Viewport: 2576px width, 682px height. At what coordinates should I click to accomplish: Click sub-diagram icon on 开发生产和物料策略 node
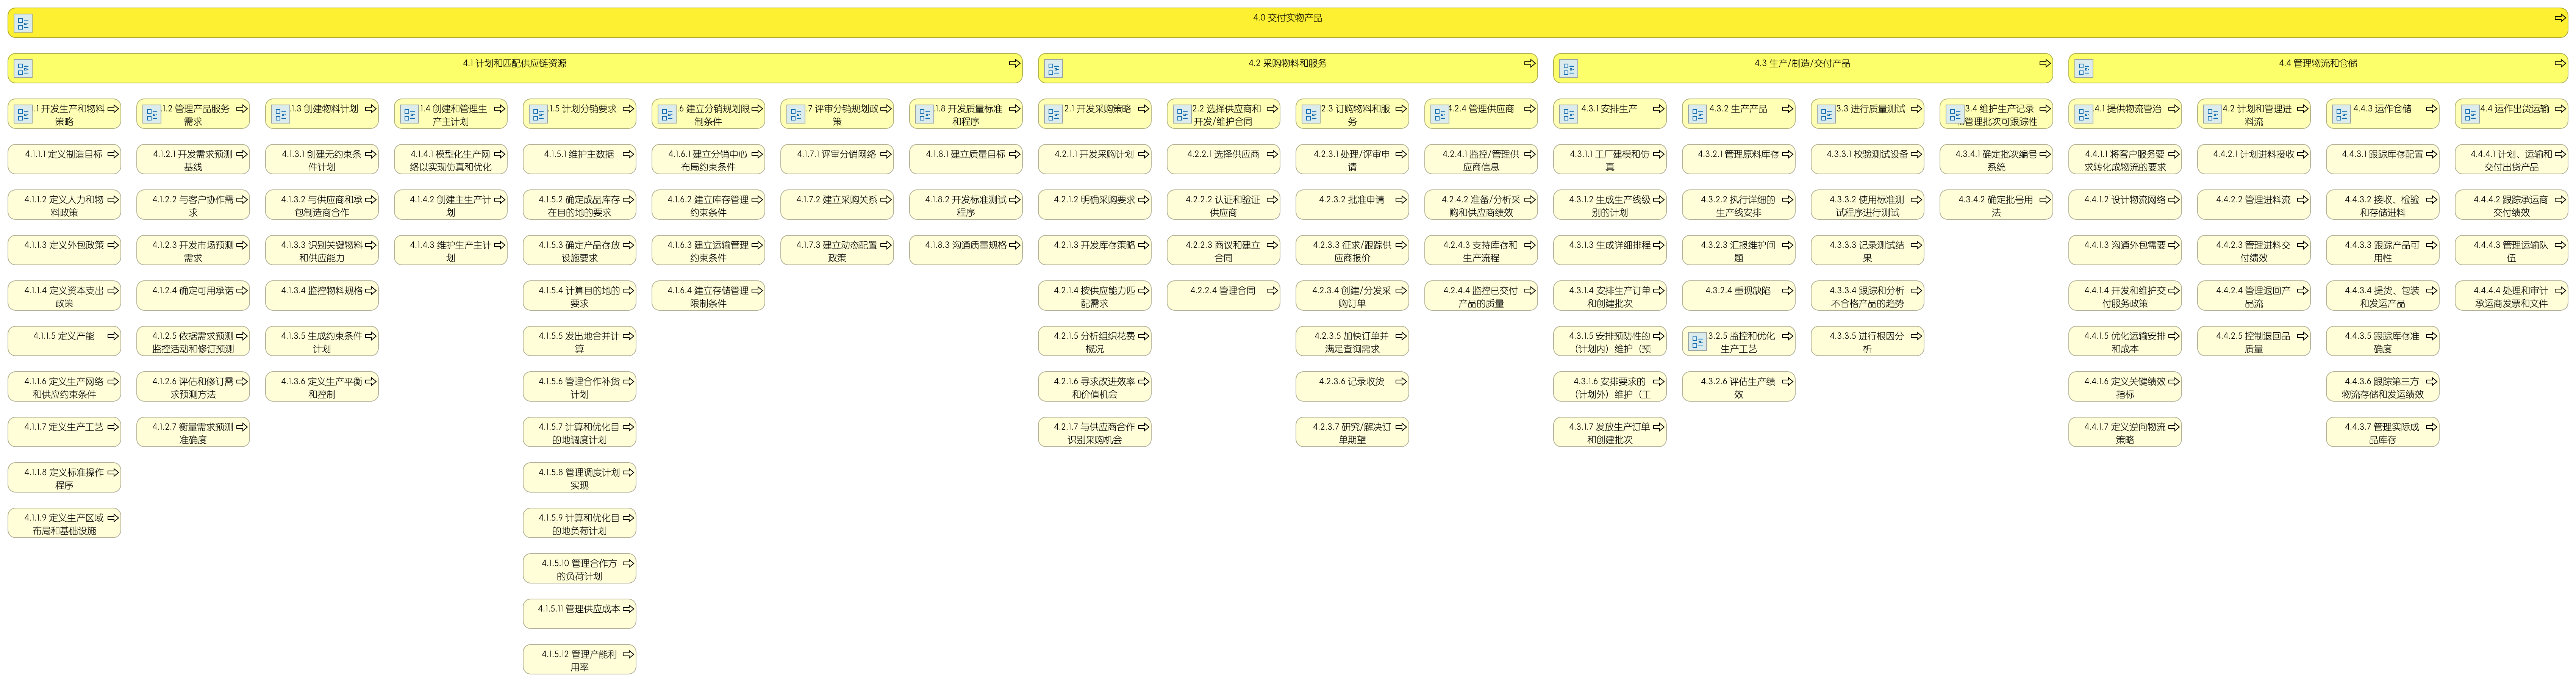[x=24, y=114]
